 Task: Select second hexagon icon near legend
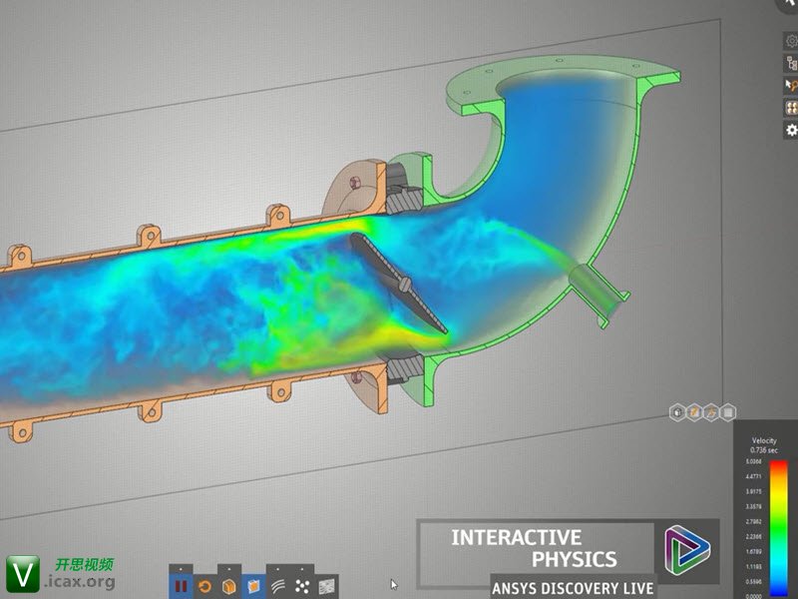(694, 412)
